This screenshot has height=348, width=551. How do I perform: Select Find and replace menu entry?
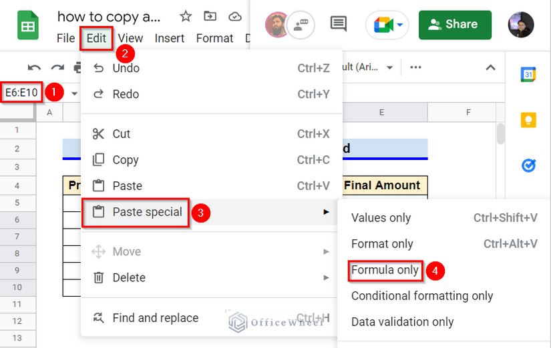[155, 318]
